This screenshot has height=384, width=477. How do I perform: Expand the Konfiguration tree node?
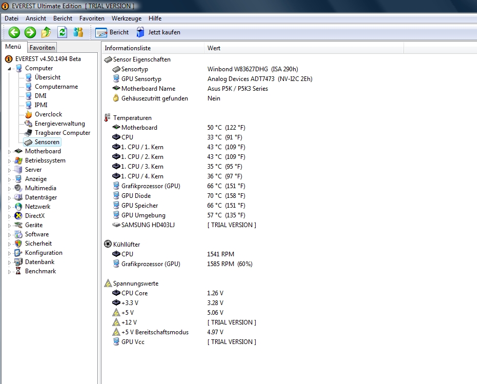9,253
